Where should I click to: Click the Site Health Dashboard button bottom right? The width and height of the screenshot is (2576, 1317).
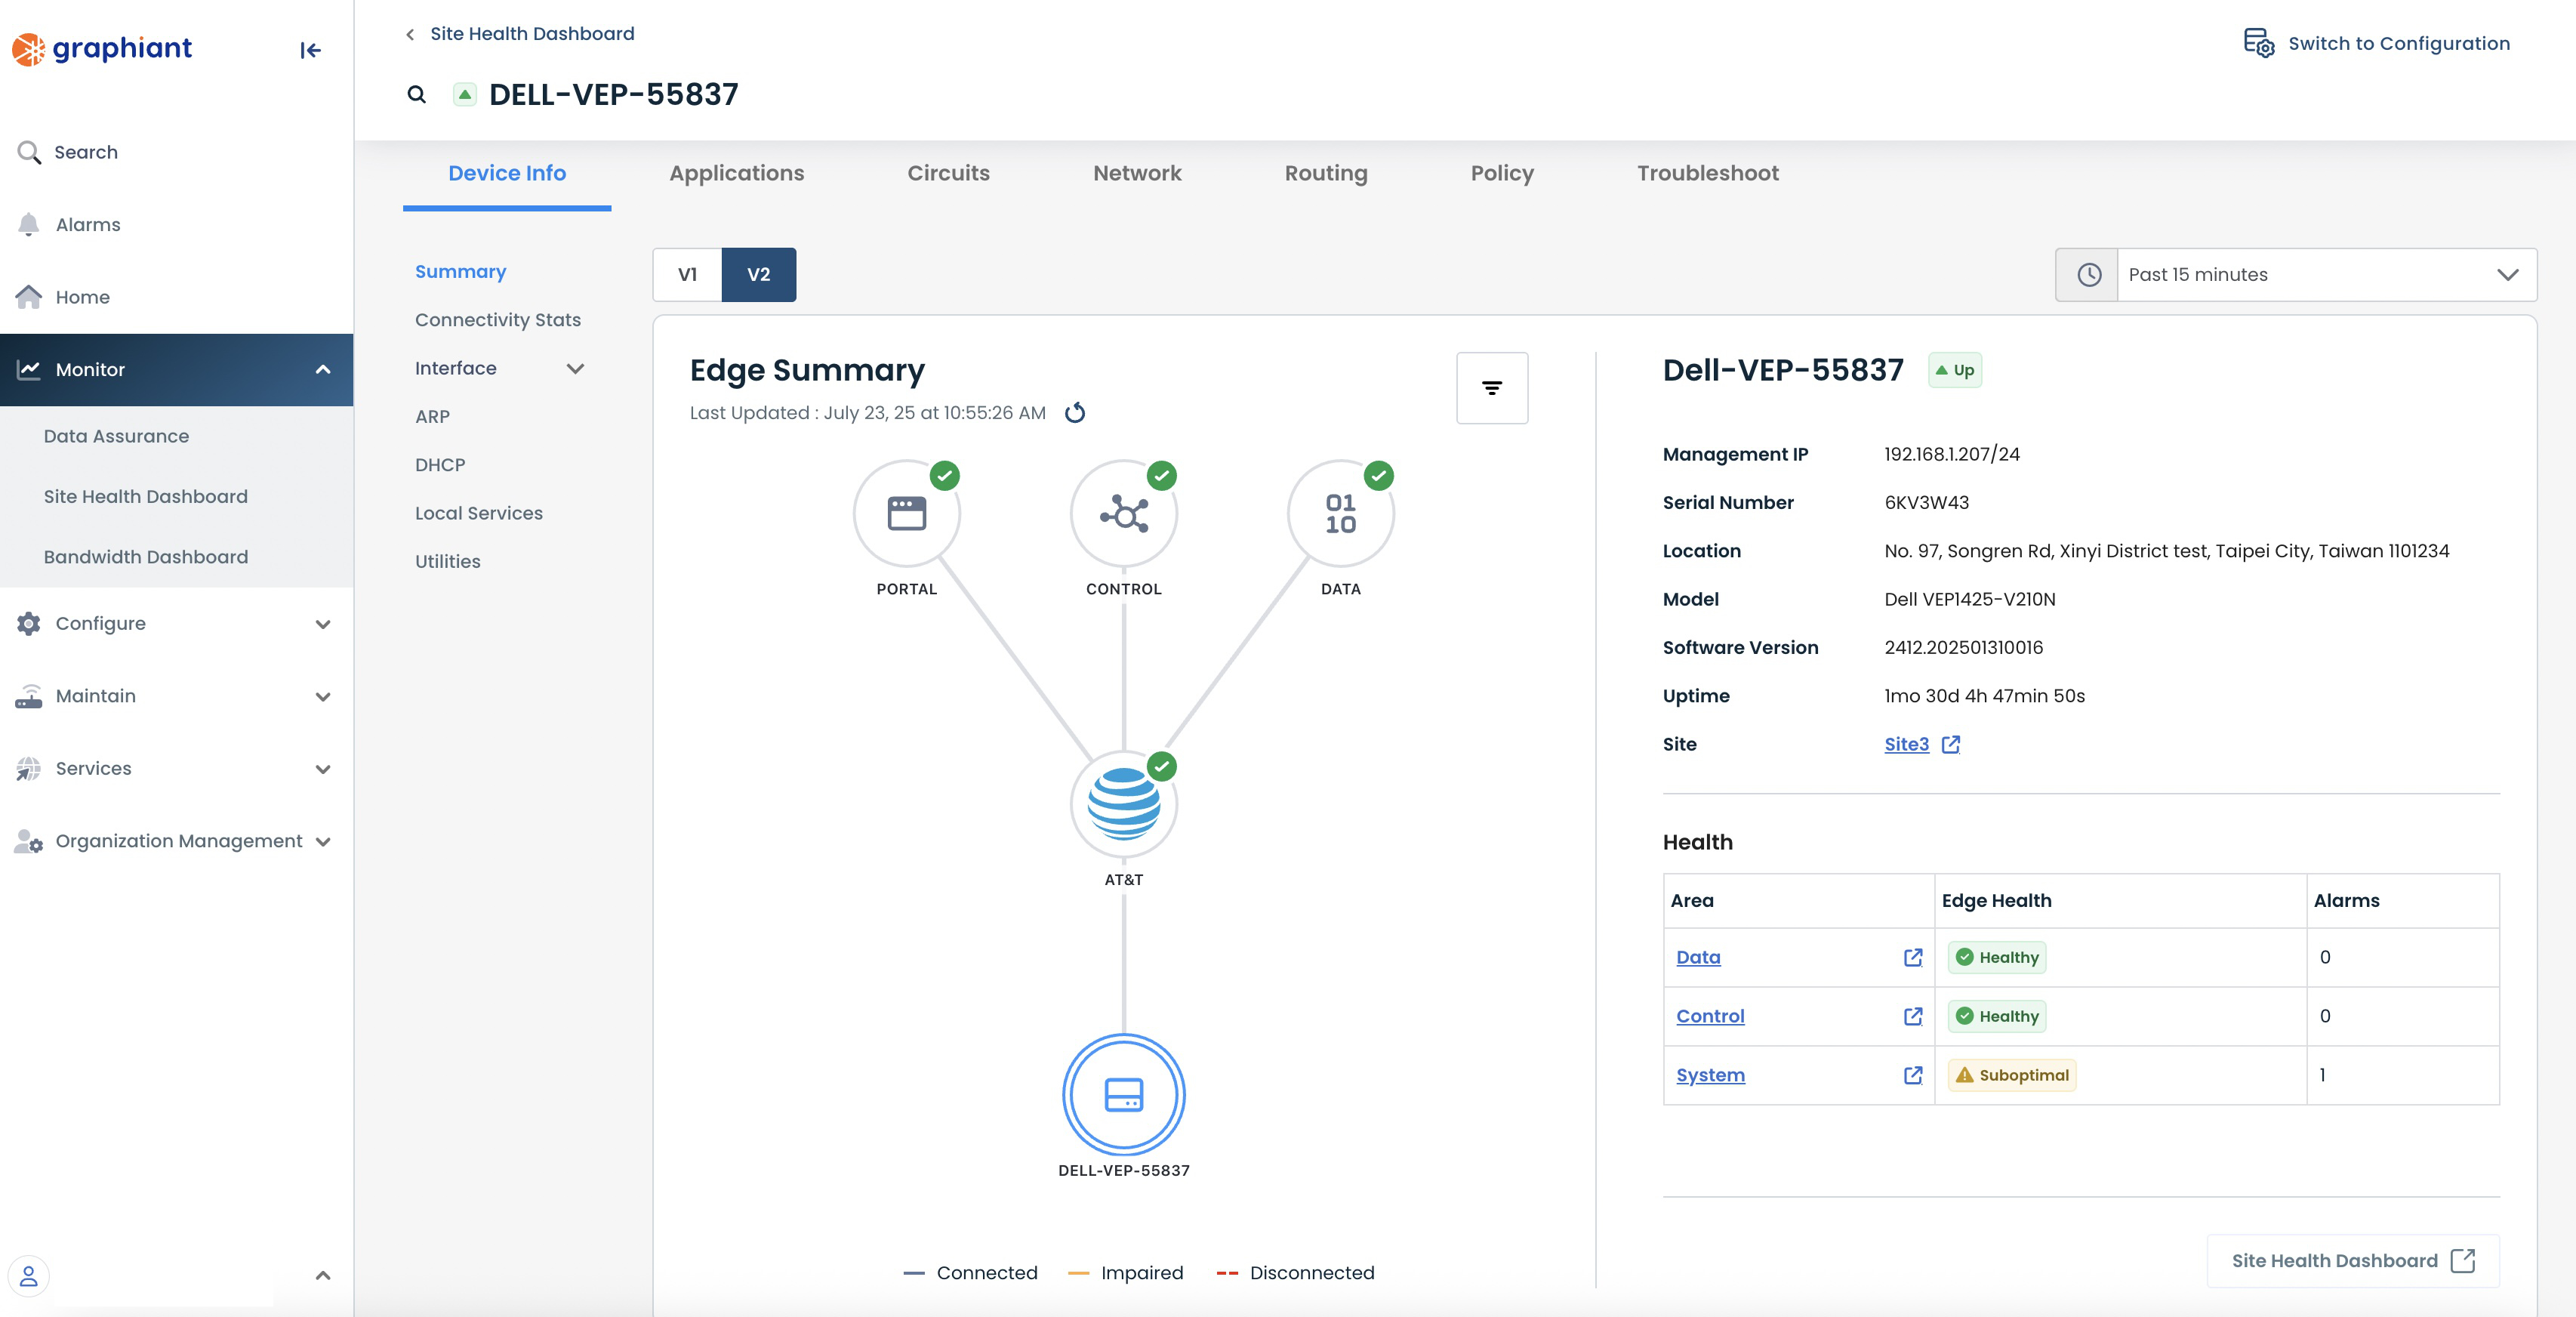(x=2353, y=1261)
